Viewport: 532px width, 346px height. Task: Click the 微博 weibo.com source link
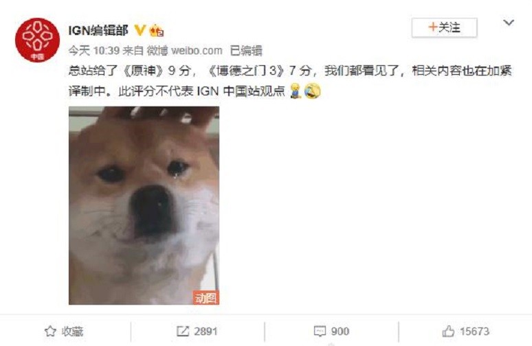185,51
